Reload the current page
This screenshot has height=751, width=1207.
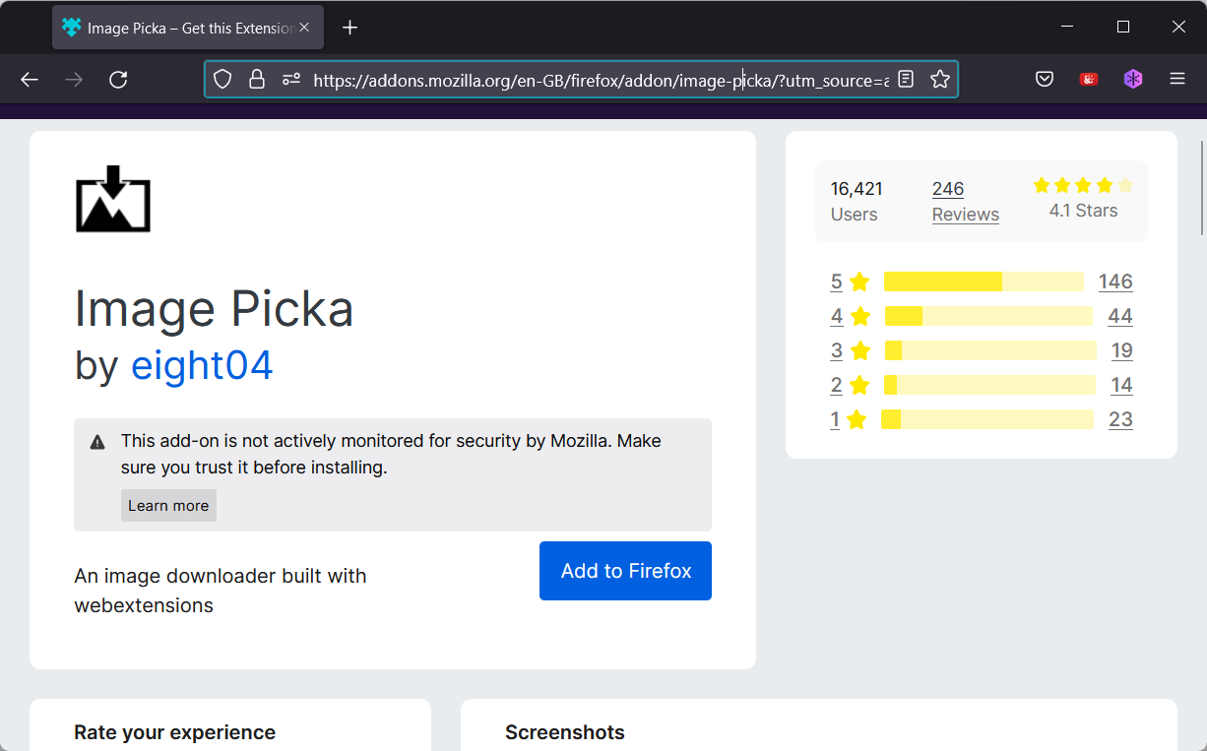click(x=118, y=80)
